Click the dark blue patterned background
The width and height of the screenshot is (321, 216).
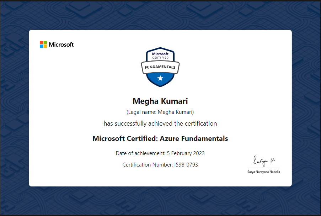click(x=14, y=107)
